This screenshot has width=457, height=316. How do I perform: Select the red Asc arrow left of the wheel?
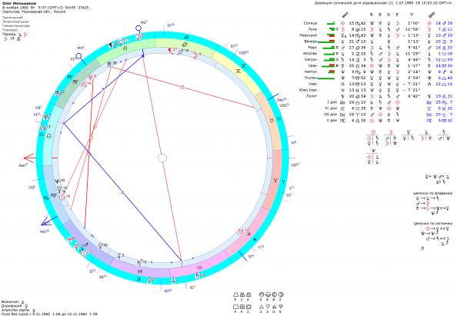pyautogui.click(x=29, y=158)
